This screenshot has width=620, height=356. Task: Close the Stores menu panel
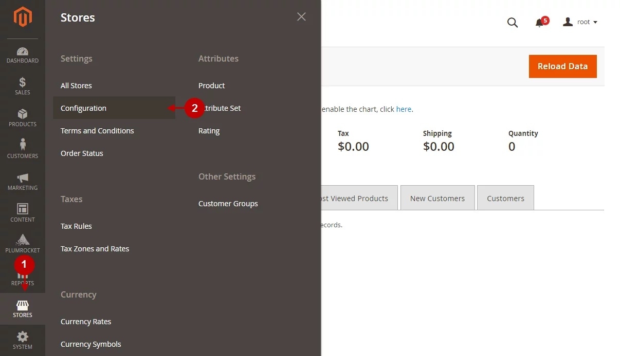(x=301, y=17)
